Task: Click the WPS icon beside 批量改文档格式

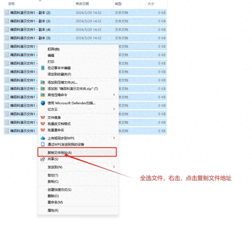Action: (x=43, y=124)
